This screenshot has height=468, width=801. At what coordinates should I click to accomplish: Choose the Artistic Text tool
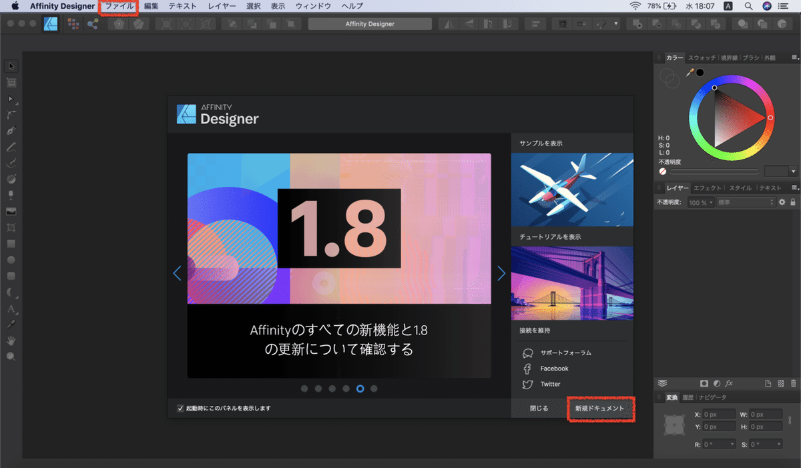pos(11,308)
